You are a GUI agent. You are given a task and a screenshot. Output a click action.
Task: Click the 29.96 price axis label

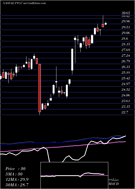[x=126, y=21]
